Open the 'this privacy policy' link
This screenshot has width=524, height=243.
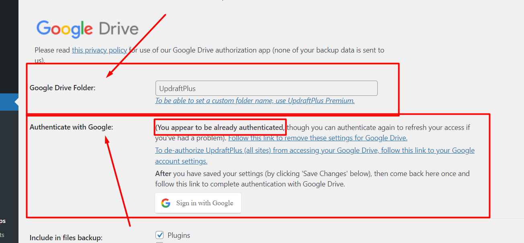point(100,50)
